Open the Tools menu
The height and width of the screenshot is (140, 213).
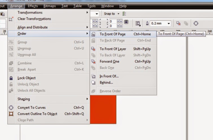click(91, 6)
